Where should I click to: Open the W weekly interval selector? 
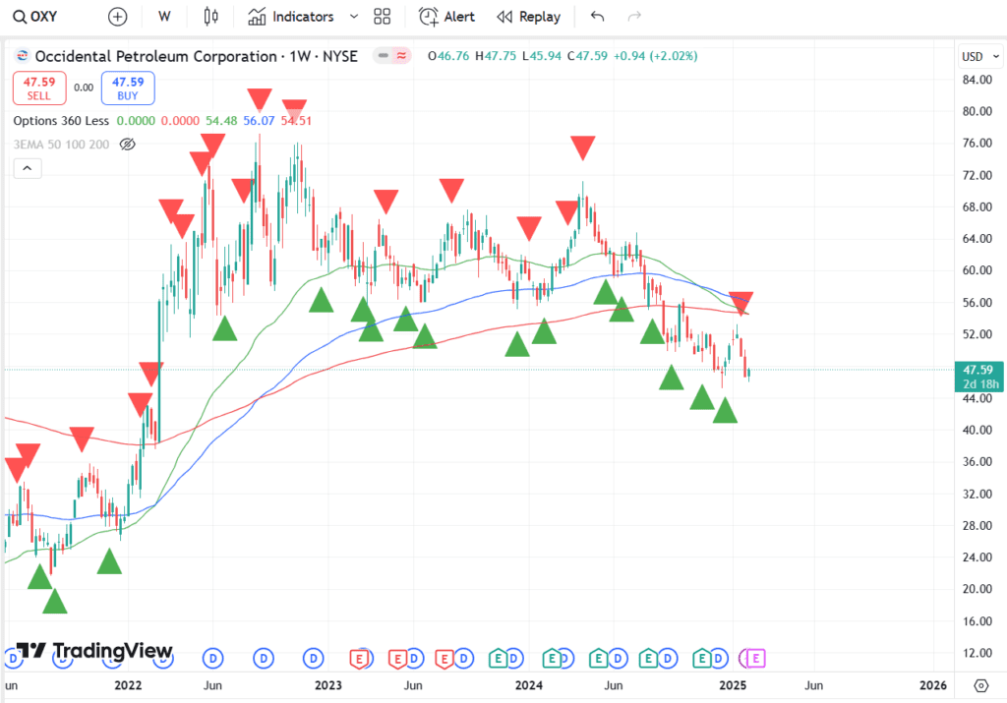(164, 17)
